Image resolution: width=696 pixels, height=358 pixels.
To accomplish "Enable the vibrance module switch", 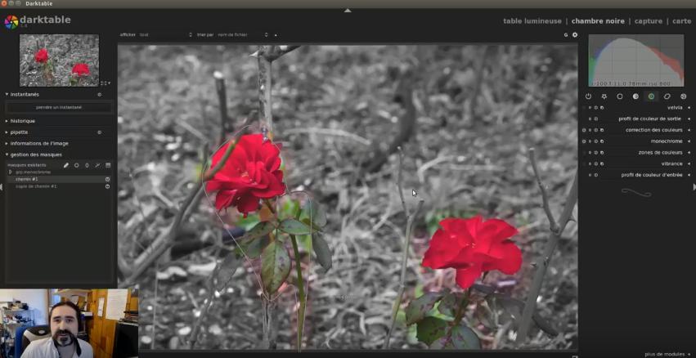I will [x=584, y=163].
